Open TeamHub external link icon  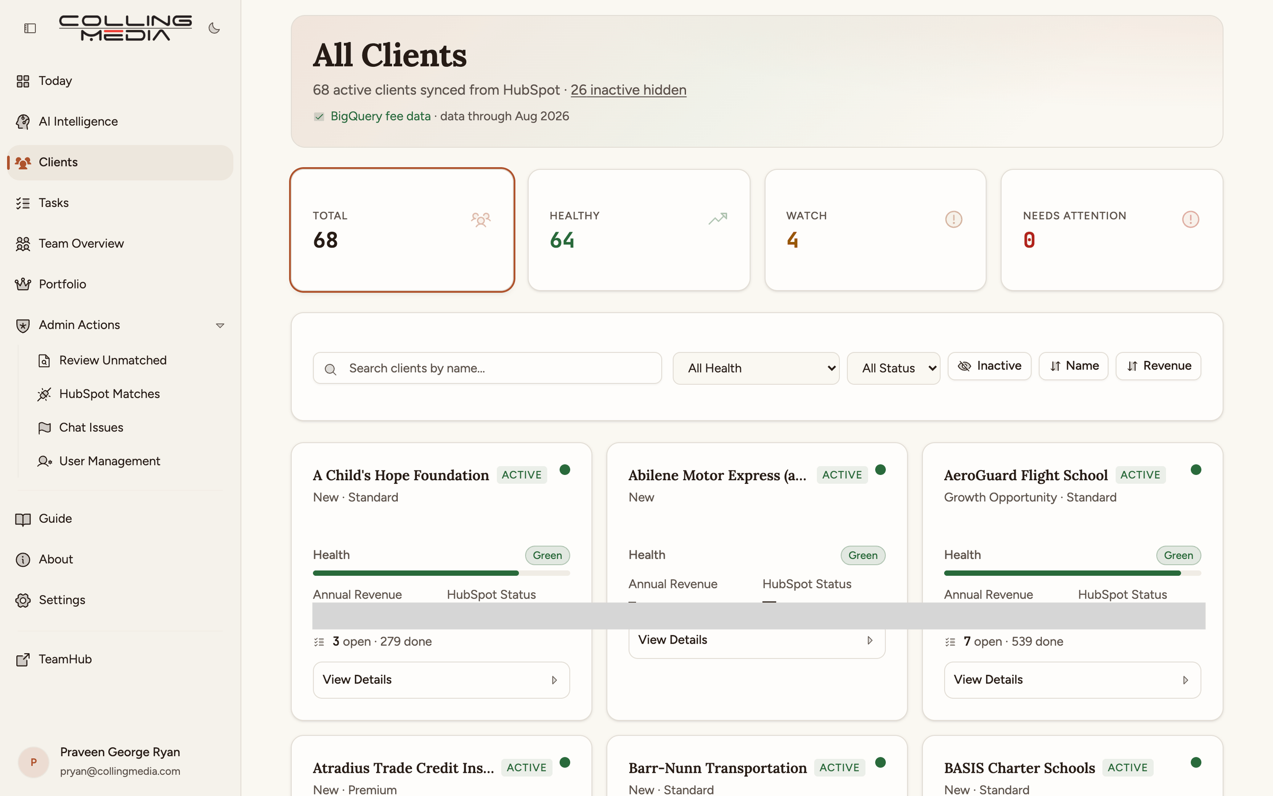coord(23,660)
